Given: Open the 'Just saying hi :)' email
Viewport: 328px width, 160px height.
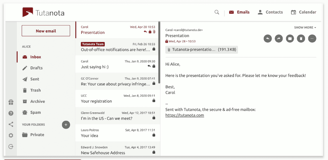Looking at the screenshot, I should click(117, 64).
